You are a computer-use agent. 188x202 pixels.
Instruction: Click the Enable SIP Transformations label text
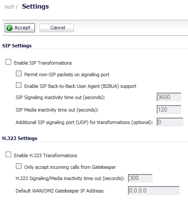(43, 63)
